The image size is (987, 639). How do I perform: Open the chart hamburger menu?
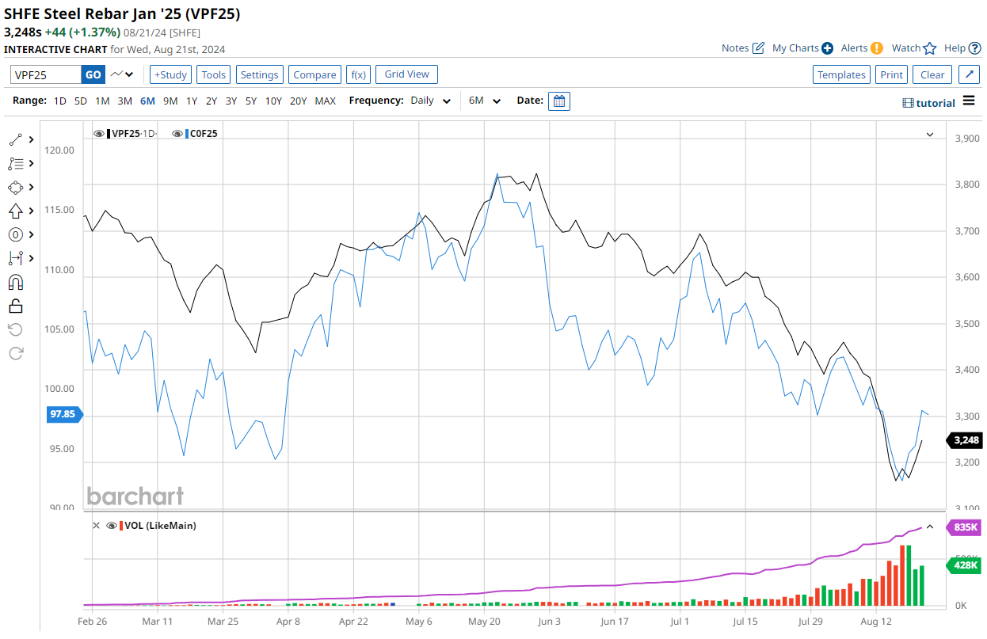coord(969,101)
